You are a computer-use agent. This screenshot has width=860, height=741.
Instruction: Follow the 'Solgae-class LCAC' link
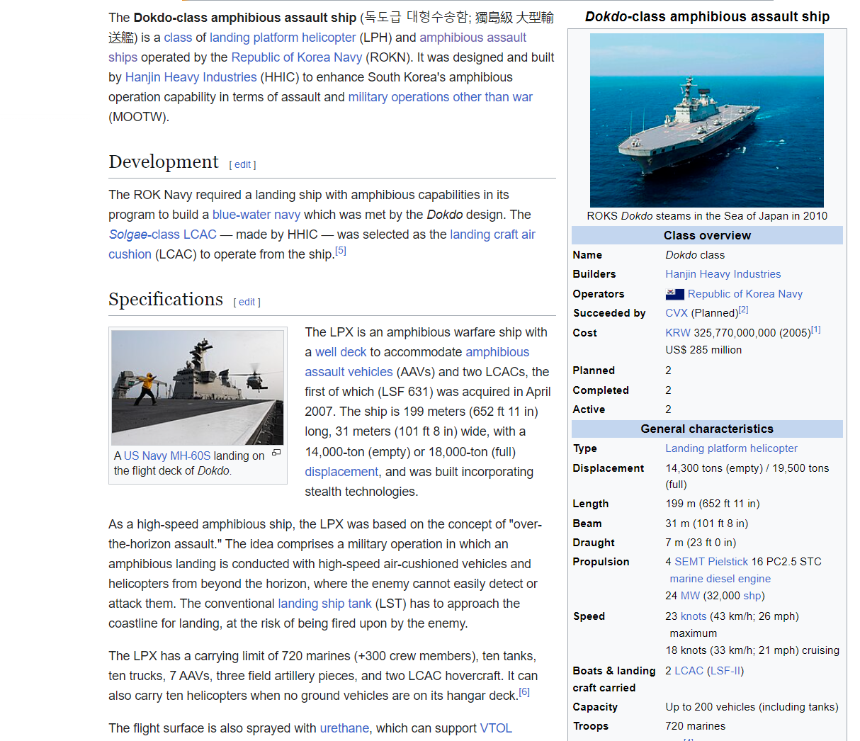[x=162, y=234]
